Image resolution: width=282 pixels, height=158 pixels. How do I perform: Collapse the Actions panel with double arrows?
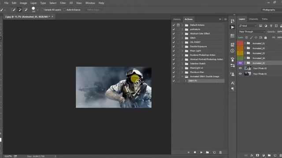(x=220, y=19)
